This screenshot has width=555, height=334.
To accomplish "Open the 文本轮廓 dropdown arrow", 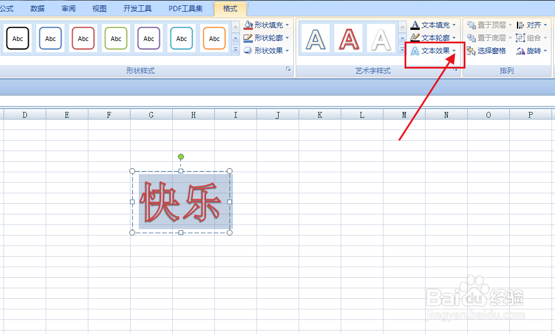I will [454, 38].
